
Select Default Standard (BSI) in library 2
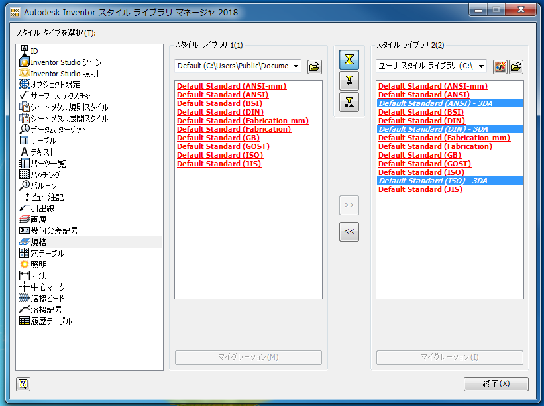click(421, 112)
